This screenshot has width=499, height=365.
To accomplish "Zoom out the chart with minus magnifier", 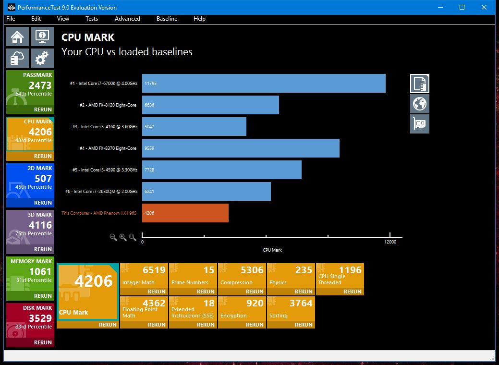I will click(x=113, y=237).
